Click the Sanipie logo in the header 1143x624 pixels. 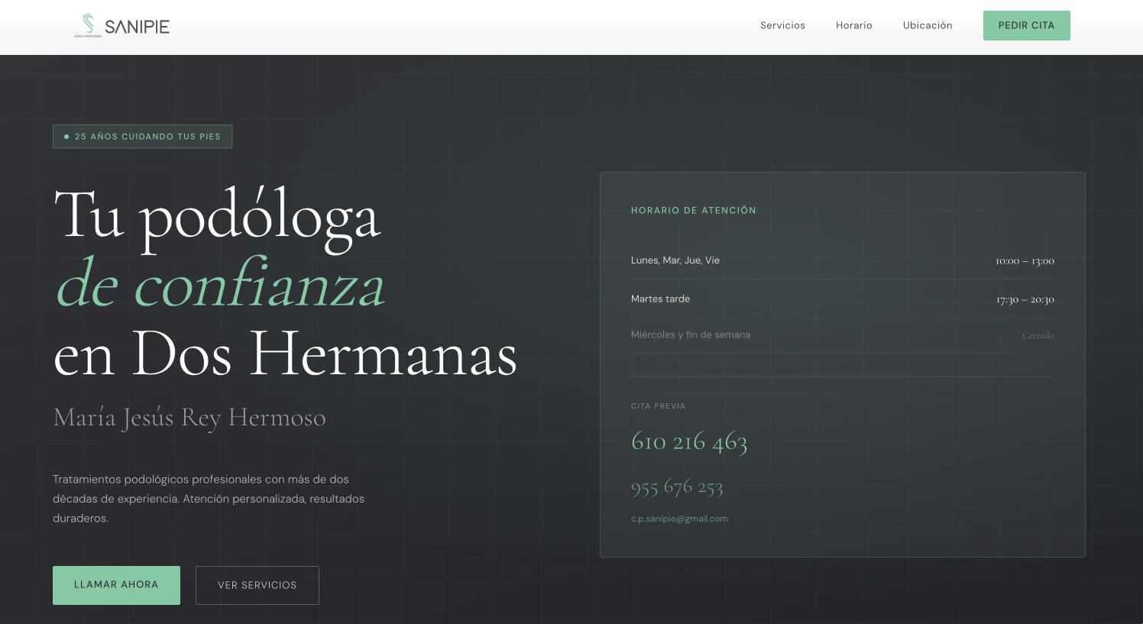122,26
